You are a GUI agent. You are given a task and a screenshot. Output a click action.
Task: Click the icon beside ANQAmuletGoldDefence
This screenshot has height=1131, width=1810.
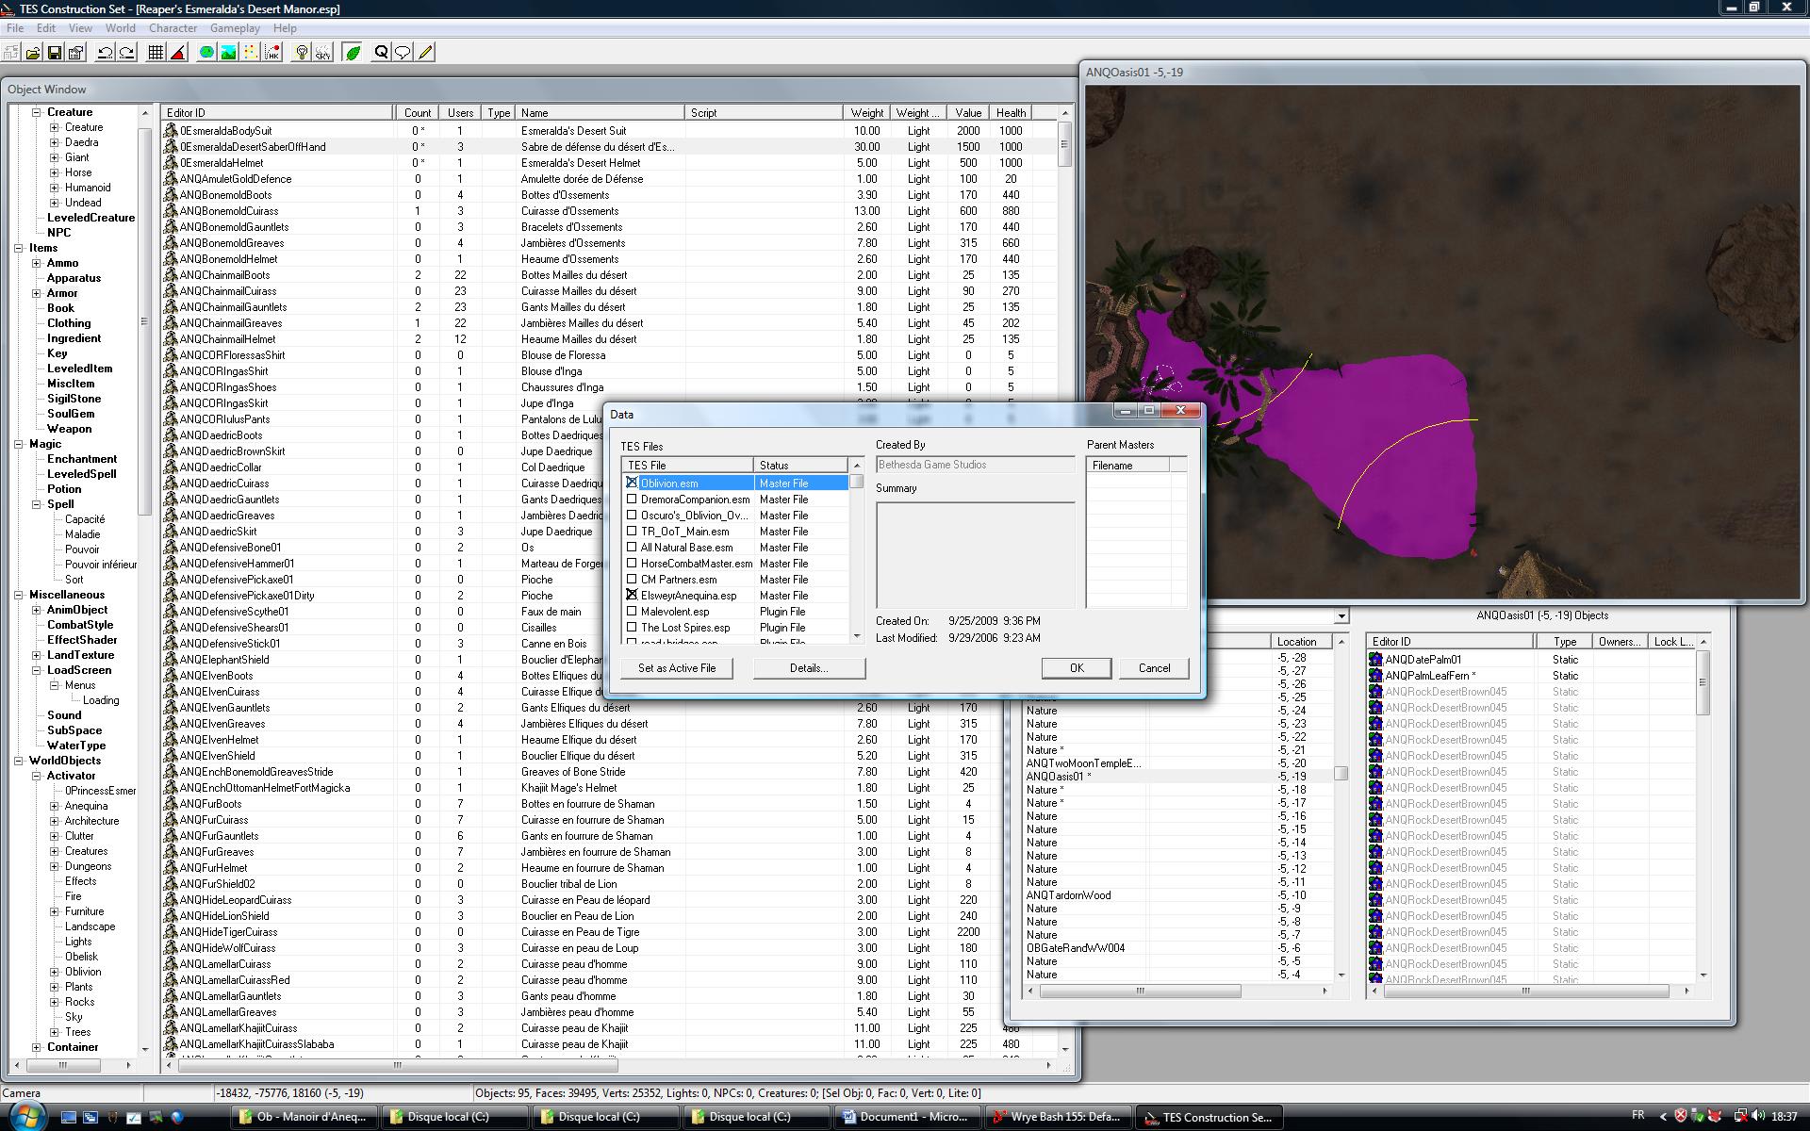171,179
